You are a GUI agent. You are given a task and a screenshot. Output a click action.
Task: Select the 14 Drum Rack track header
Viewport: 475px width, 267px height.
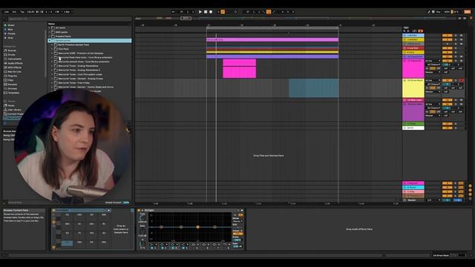pos(413,88)
